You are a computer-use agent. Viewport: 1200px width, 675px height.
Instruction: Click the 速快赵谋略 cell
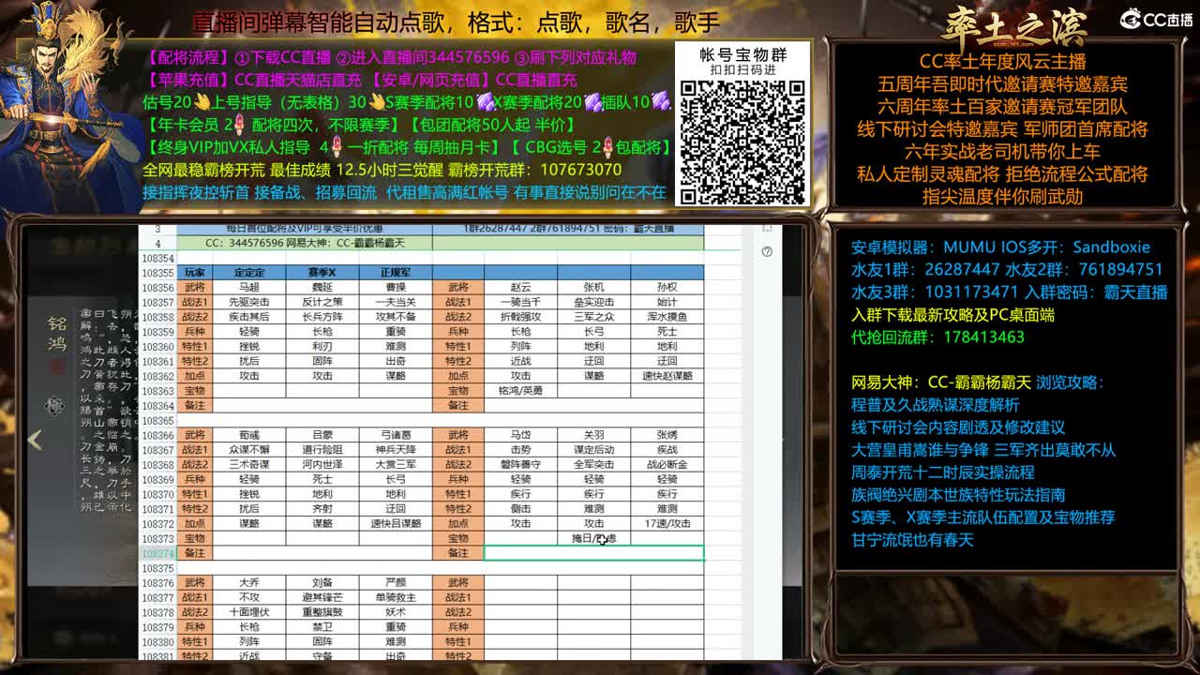pyautogui.click(x=667, y=375)
